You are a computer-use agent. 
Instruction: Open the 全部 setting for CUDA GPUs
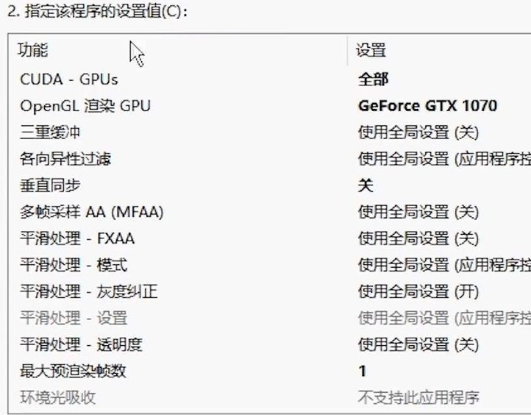(x=373, y=79)
